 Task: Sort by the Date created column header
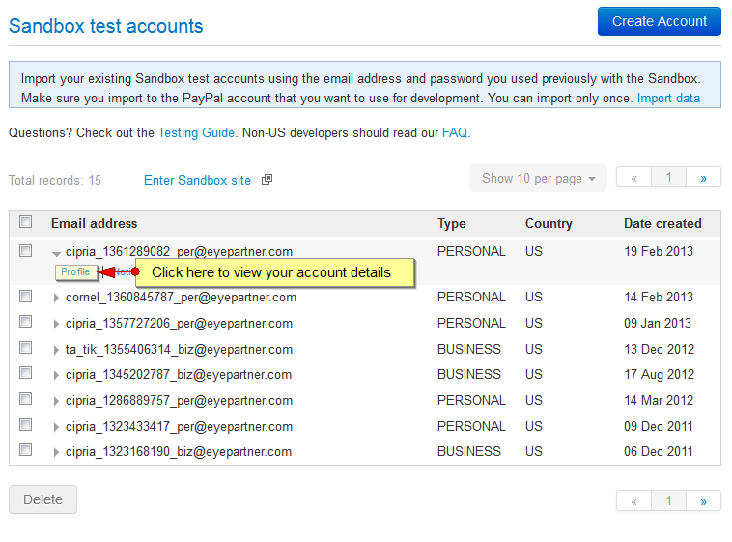662,223
